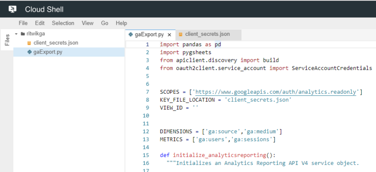Collapse the ritwikga folder tree
376x172 pixels.
pyautogui.click(x=16, y=34)
